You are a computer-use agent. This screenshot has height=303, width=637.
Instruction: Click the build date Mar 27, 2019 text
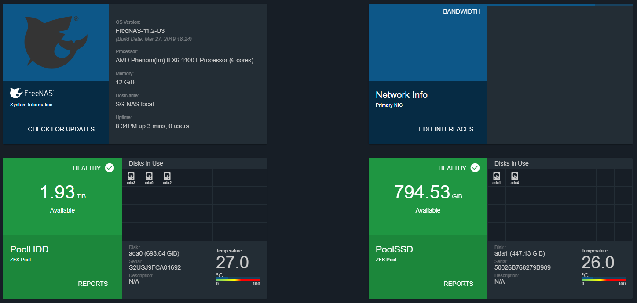(154, 39)
